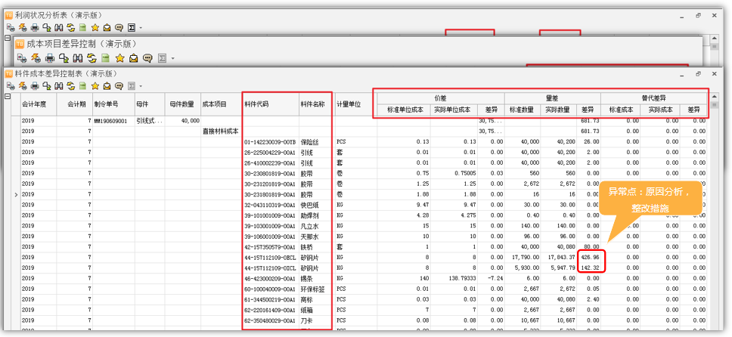Click the yellow star favorite icon in 料件成本差异控制表 toolbar
The width and height of the screenshot is (732, 337).
click(x=95, y=86)
